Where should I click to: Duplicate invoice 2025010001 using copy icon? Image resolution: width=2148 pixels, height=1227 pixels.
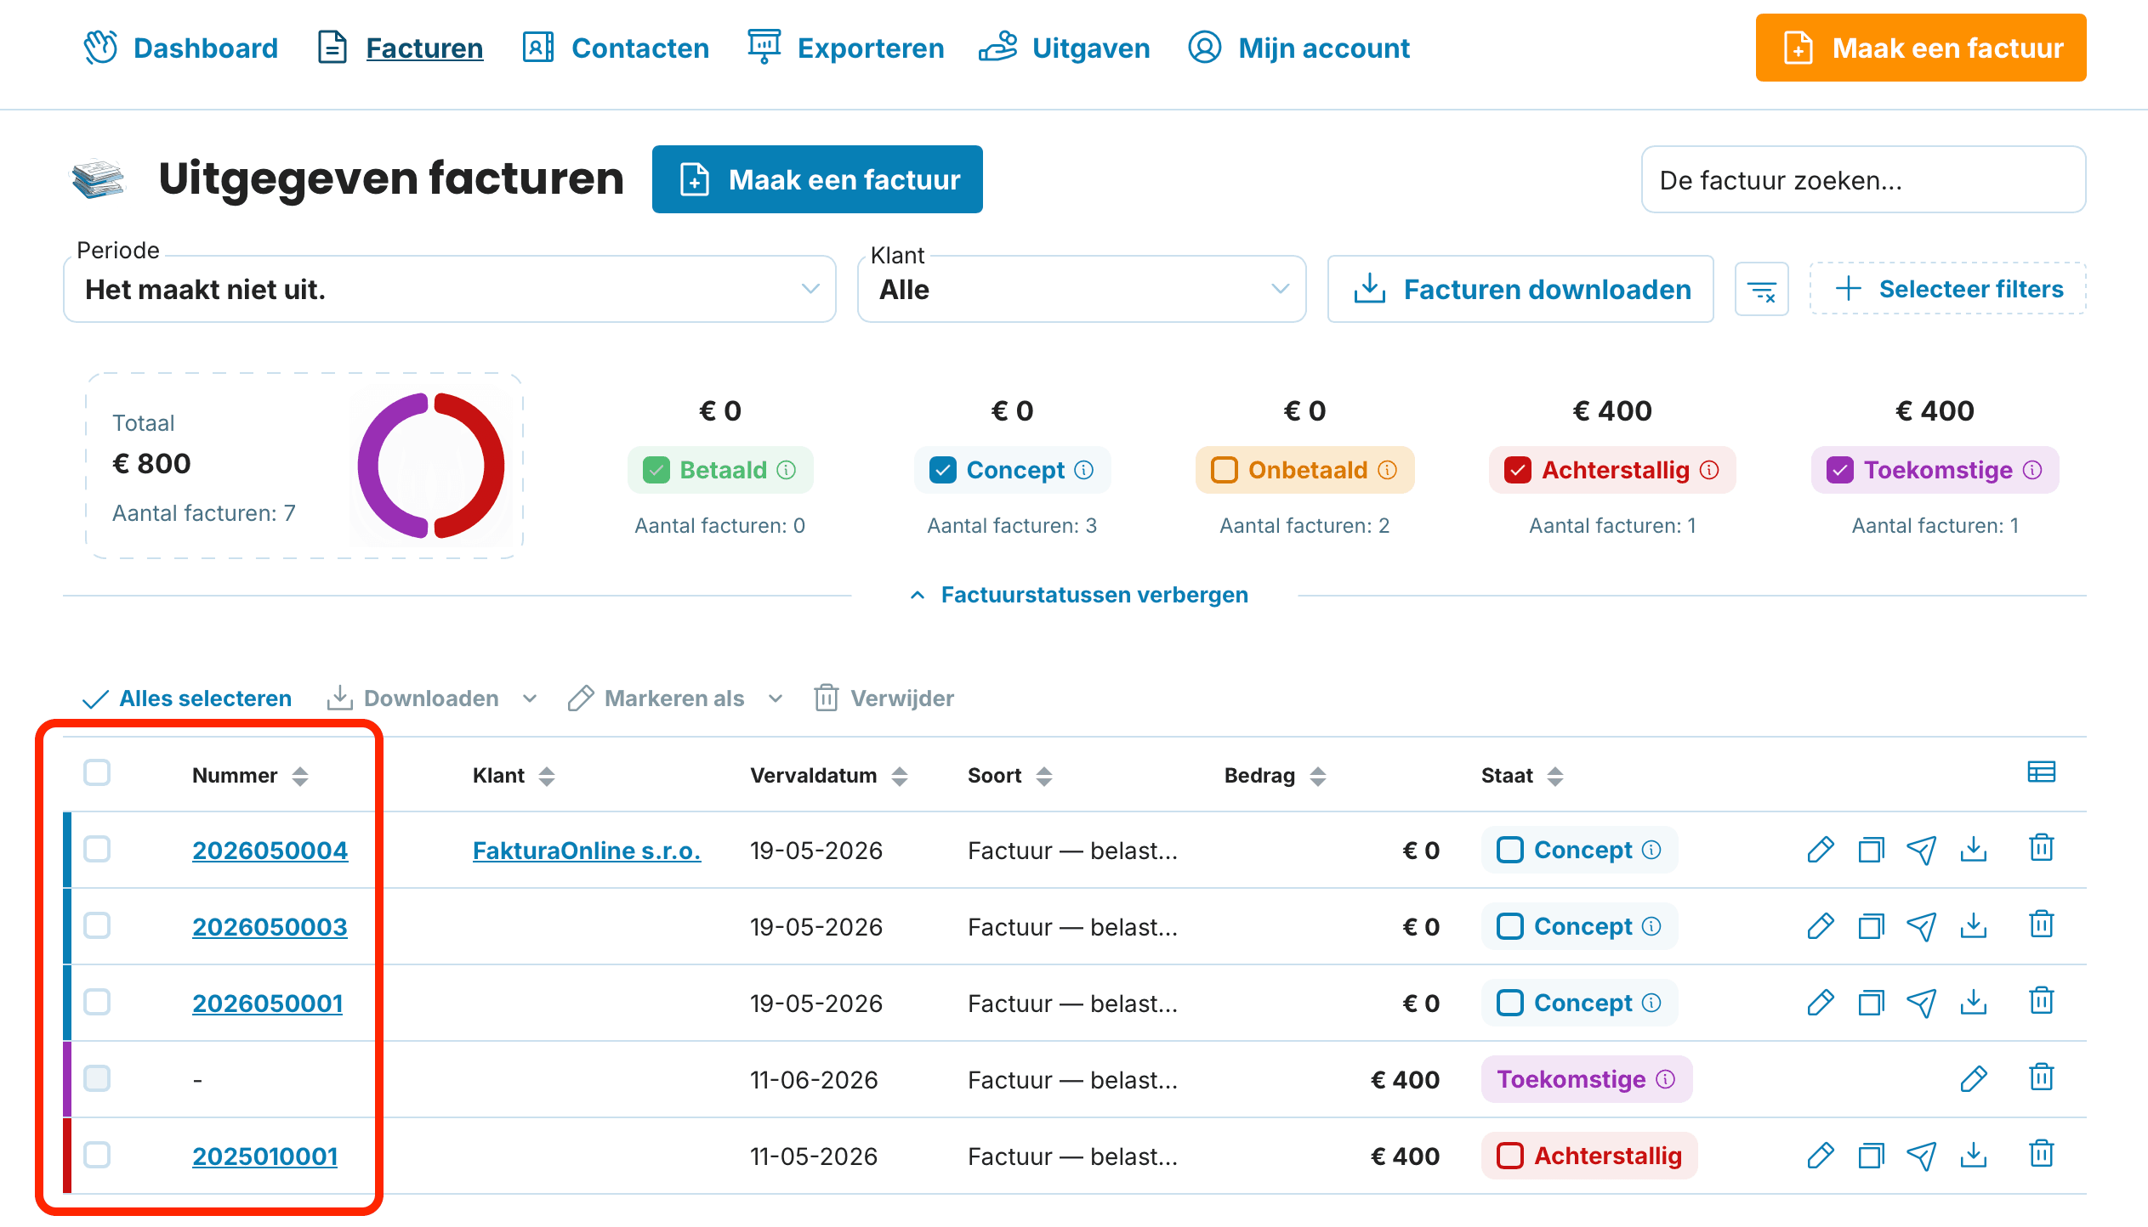(x=1871, y=1156)
